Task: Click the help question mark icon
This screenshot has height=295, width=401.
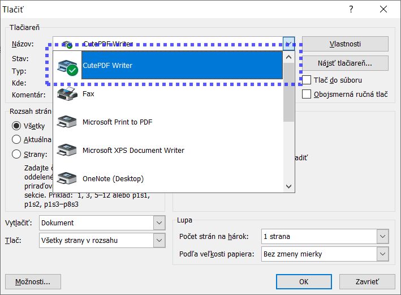Action: (351, 9)
